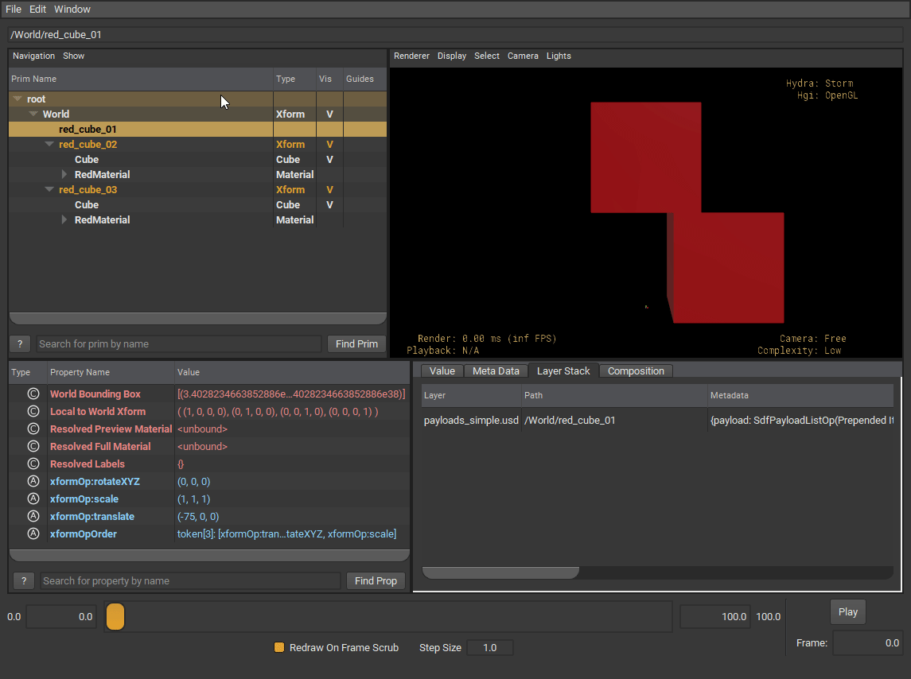Screen dimensions: 911x679
Task: Open prim search help question mark button
Action: (20, 343)
